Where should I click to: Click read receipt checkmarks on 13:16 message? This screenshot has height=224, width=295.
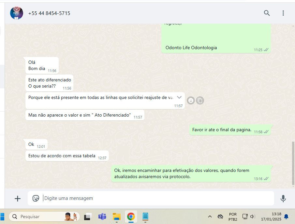pos(266,179)
